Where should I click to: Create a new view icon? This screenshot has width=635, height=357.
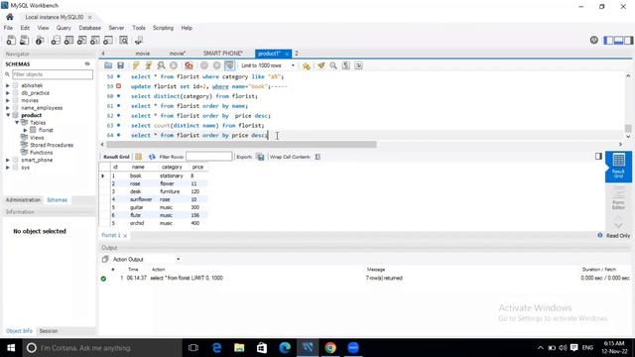tap(81, 40)
